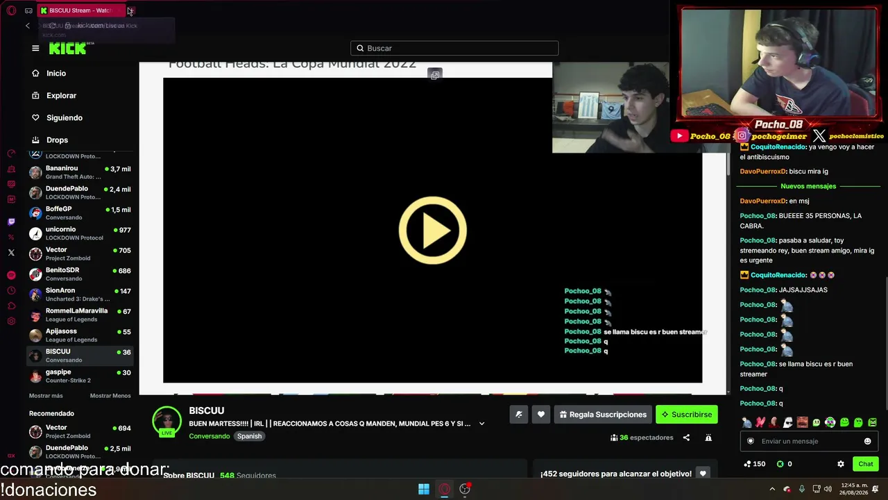Click the Buscar search field

(454, 48)
